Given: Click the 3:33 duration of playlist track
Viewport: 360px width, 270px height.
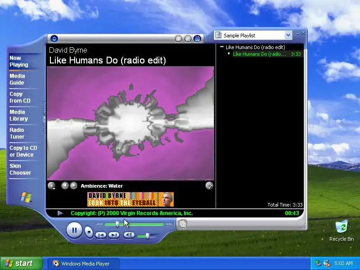Looking at the screenshot, I should tap(296, 54).
